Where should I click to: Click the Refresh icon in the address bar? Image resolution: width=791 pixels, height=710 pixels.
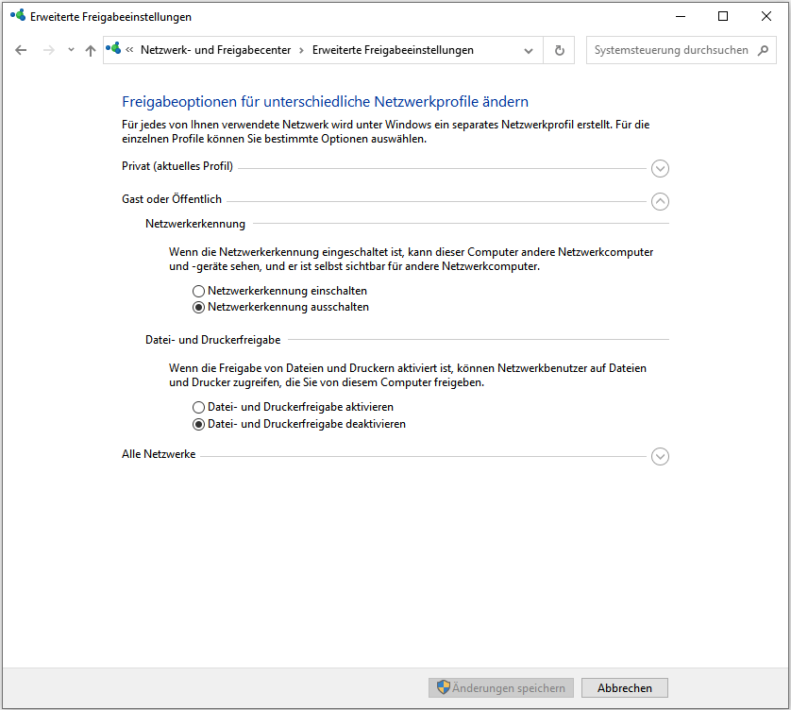click(558, 50)
